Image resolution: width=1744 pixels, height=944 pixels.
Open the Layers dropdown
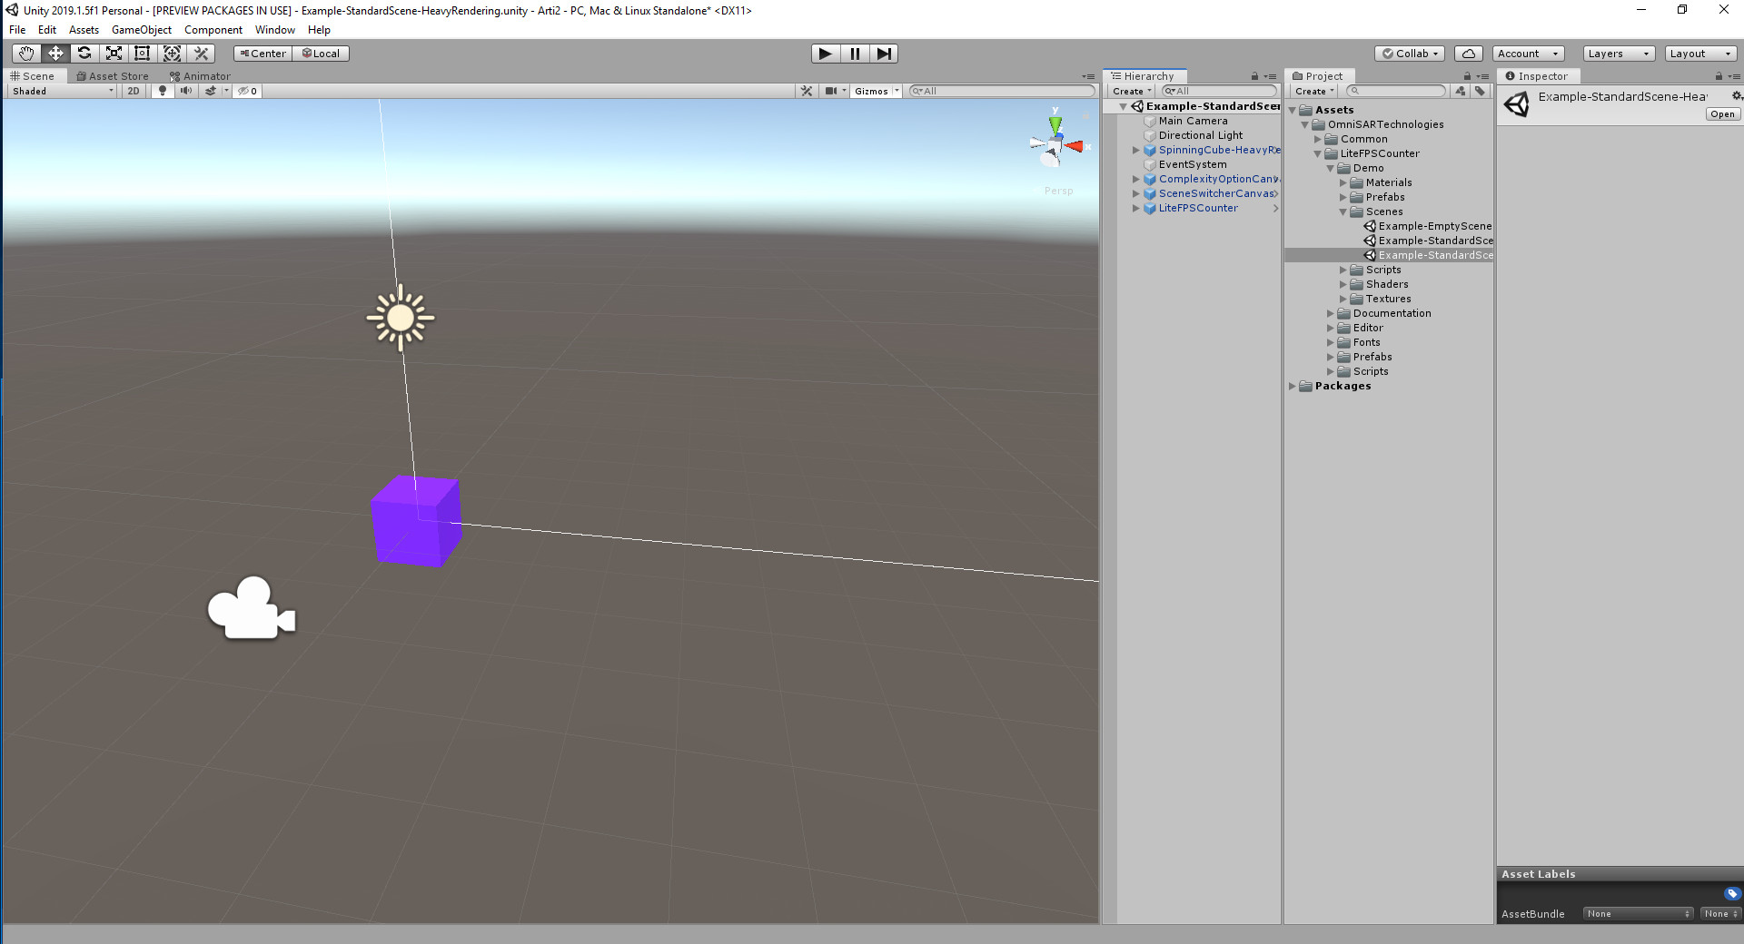coord(1618,54)
